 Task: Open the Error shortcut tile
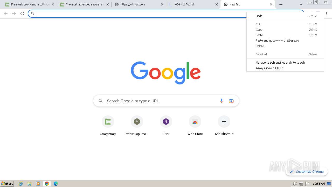166,126
